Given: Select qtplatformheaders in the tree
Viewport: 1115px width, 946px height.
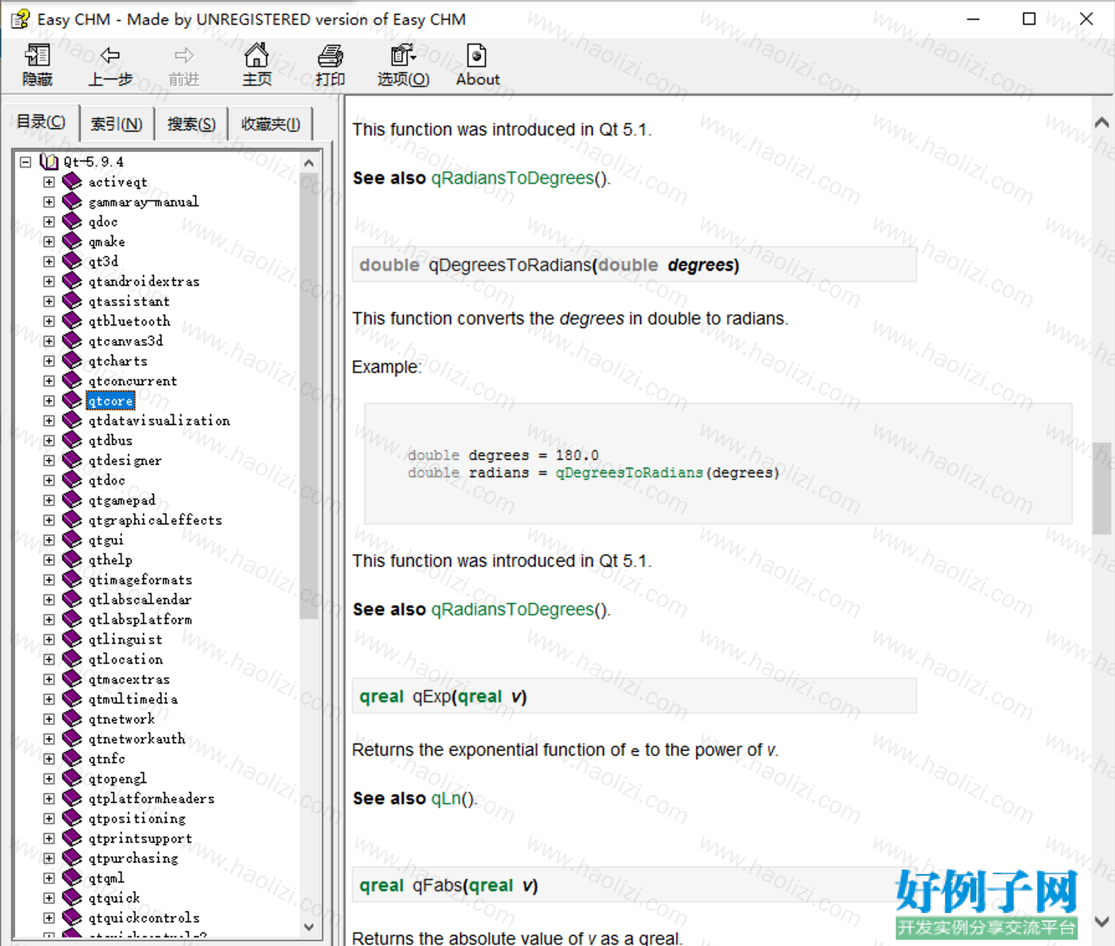Looking at the screenshot, I should tap(151, 799).
